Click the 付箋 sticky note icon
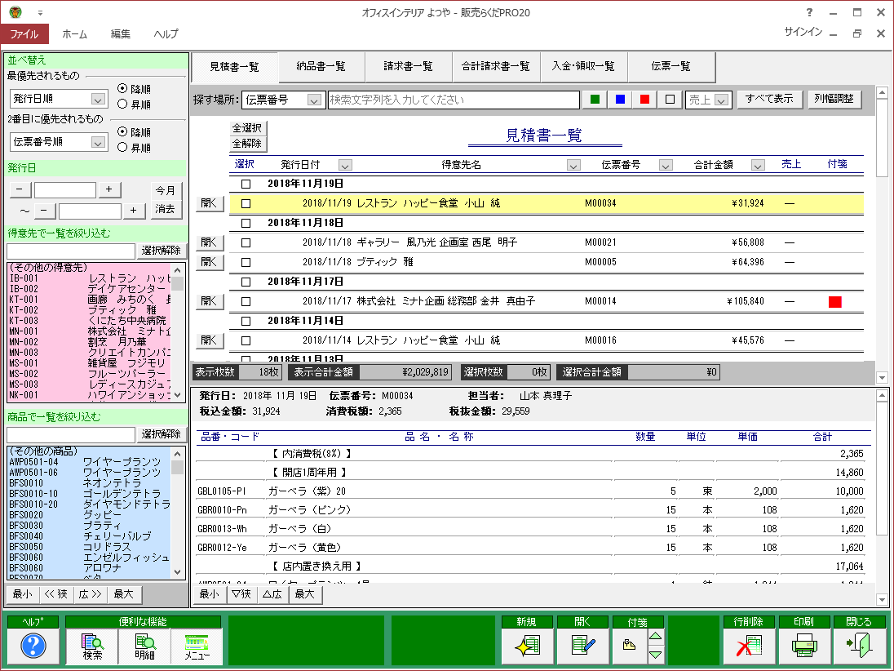This screenshot has width=894, height=671. pyautogui.click(x=630, y=646)
